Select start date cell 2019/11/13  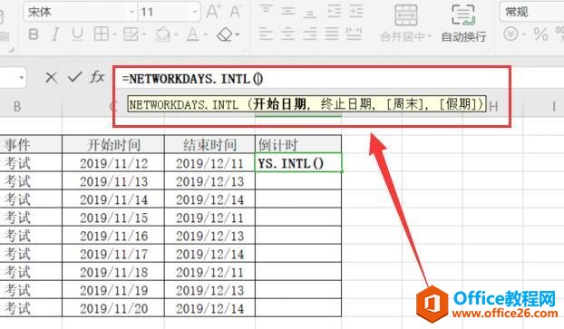coord(113,181)
